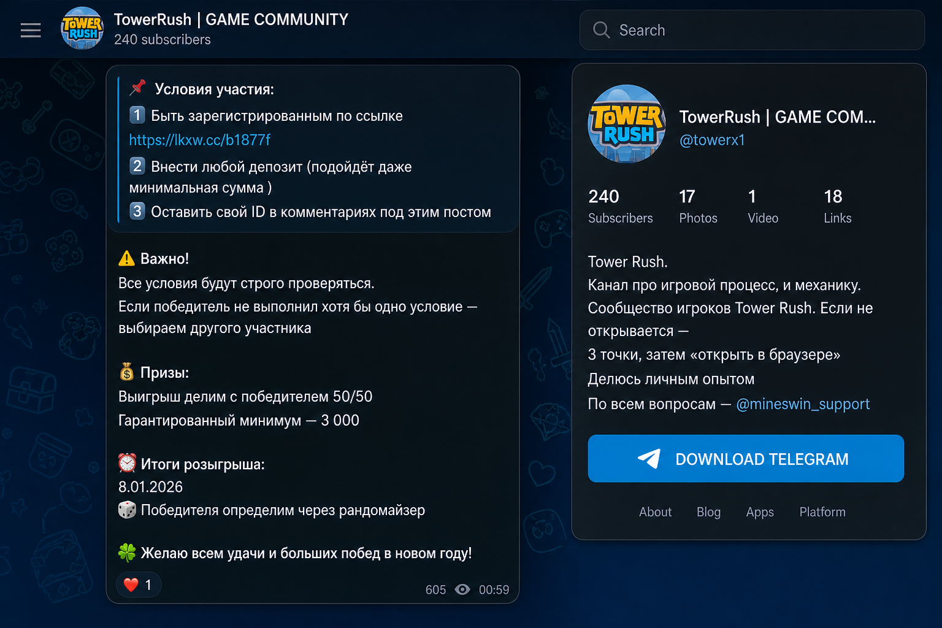This screenshot has width=942, height=628.
Task: Click the four-leaf clover emoji
Action: click(x=127, y=553)
